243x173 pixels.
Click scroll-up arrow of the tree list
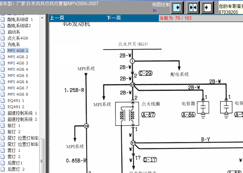(42, 18)
